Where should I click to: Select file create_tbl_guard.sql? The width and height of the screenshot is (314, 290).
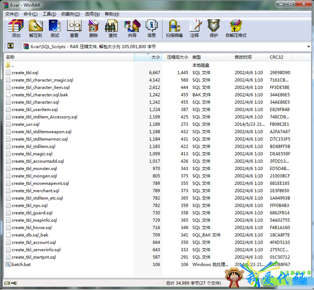(x=32, y=213)
